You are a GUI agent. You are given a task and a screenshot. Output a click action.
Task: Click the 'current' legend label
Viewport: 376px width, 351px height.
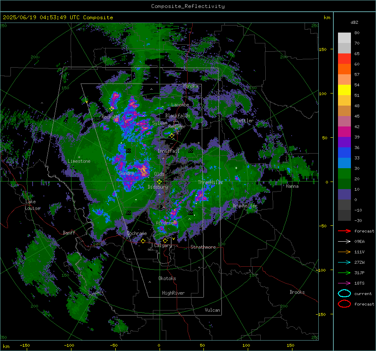click(x=363, y=293)
